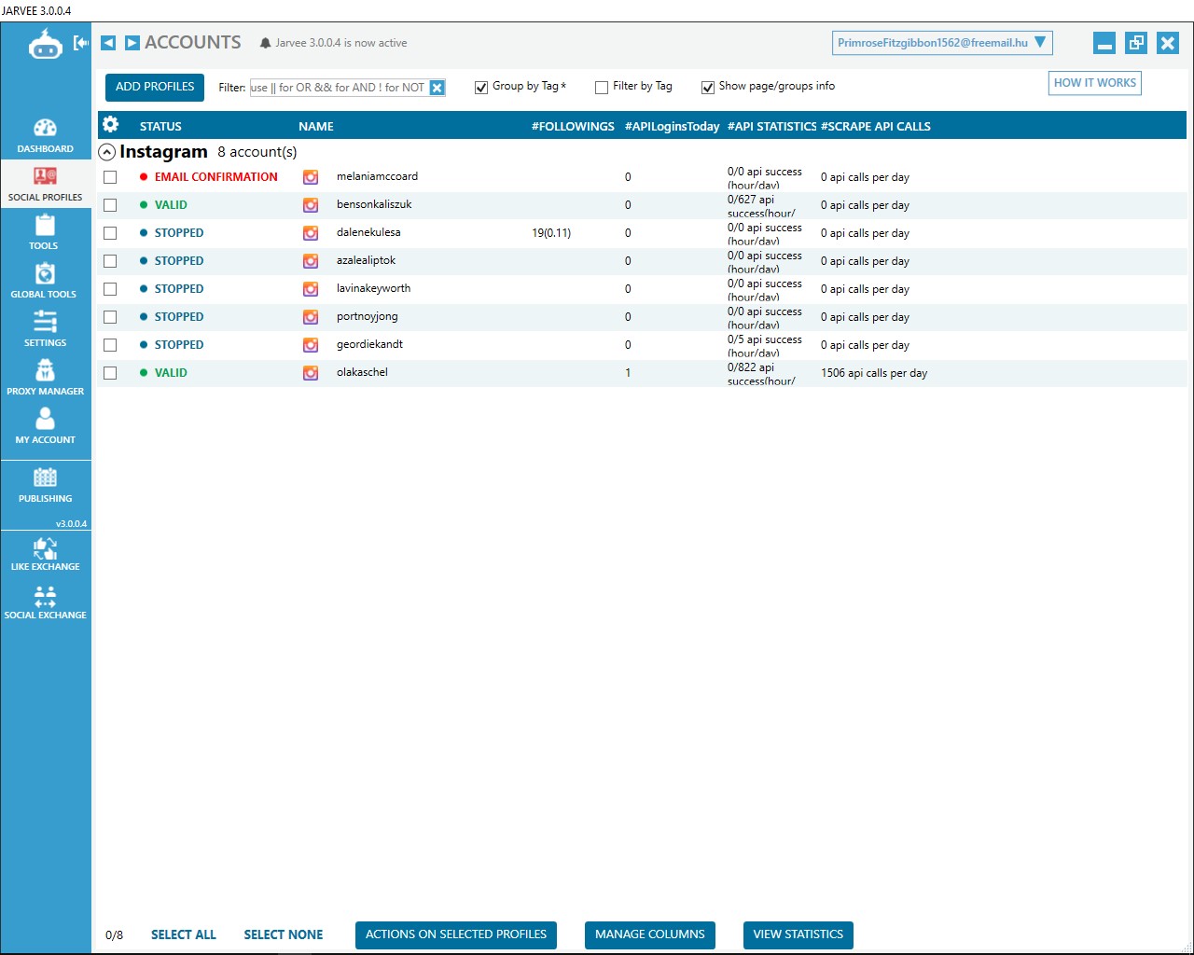The height and width of the screenshot is (955, 1194).
Task: Click Instagram icon for portnoyjong
Action: pyautogui.click(x=311, y=317)
